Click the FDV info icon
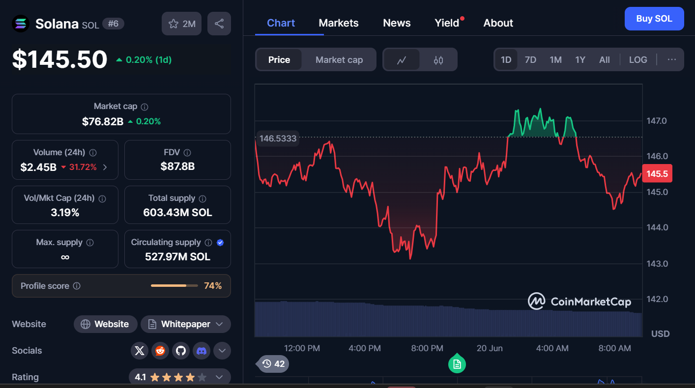 pyautogui.click(x=187, y=153)
